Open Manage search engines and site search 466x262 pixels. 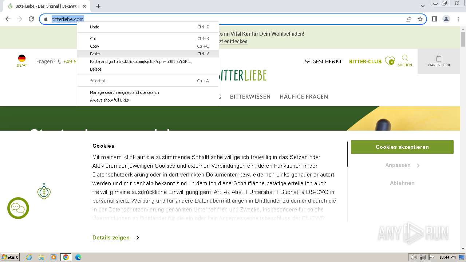pyautogui.click(x=148, y=92)
